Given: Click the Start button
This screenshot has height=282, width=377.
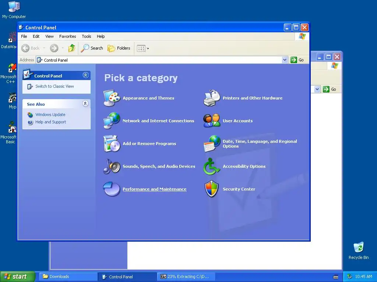Looking at the screenshot, I should 17,277.
